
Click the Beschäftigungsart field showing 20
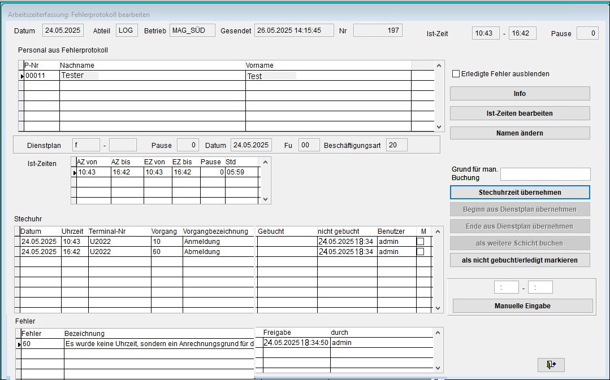coord(397,145)
